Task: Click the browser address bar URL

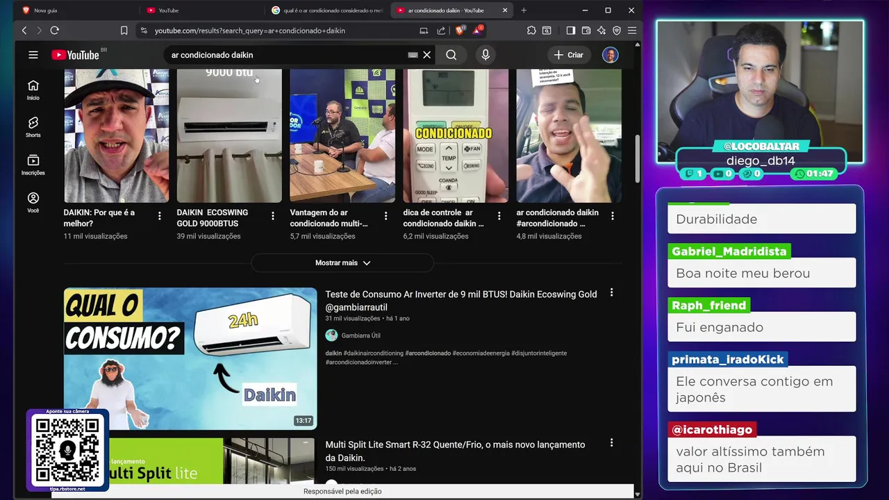Action: point(250,31)
